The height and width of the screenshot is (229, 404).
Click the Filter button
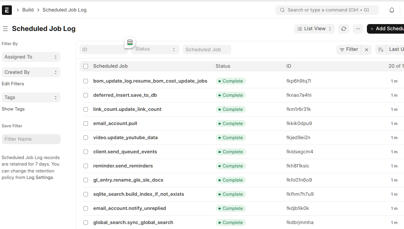(349, 49)
